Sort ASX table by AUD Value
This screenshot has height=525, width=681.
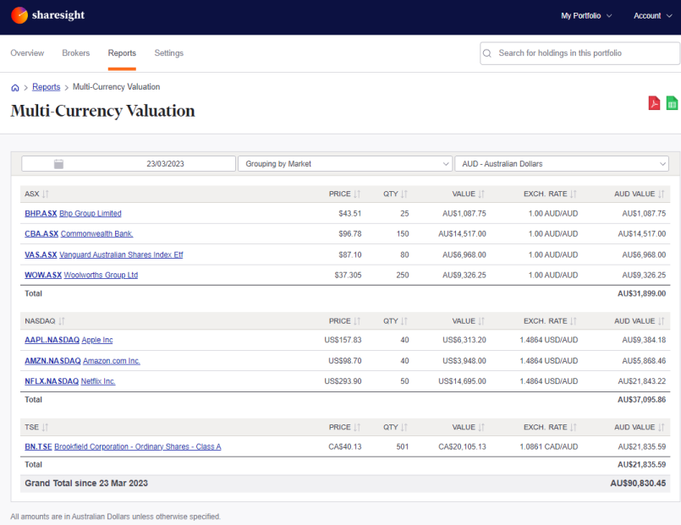tap(661, 194)
